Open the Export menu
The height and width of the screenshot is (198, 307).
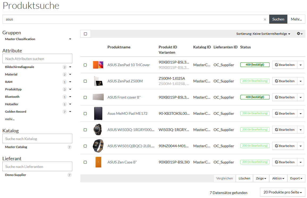click(296, 178)
